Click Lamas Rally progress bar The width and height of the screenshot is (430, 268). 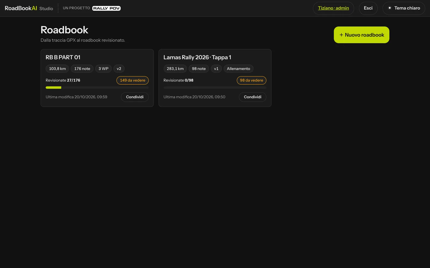click(215, 88)
